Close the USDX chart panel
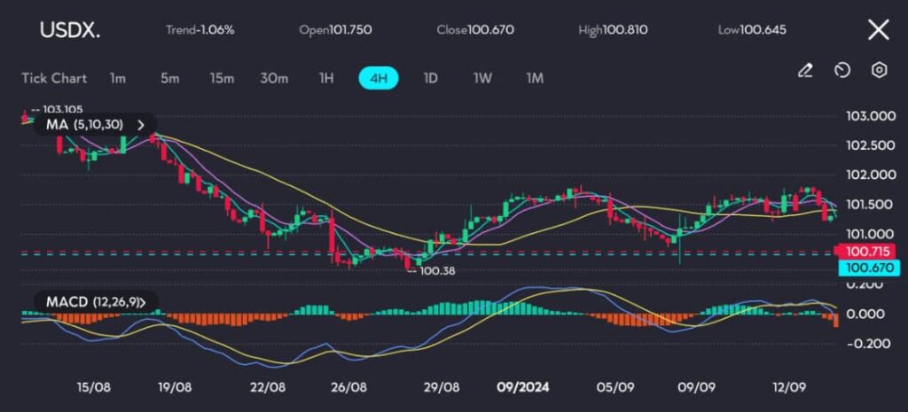Viewport: 908px width, 412px height. tap(878, 30)
